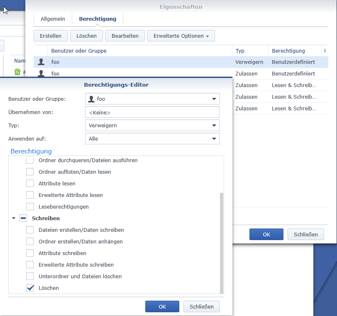Select the Berechtigung tab
This screenshot has width=337, height=316.
pyautogui.click(x=98, y=19)
